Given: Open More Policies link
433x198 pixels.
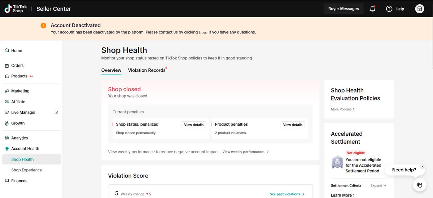Looking at the screenshot, I should coord(343,109).
